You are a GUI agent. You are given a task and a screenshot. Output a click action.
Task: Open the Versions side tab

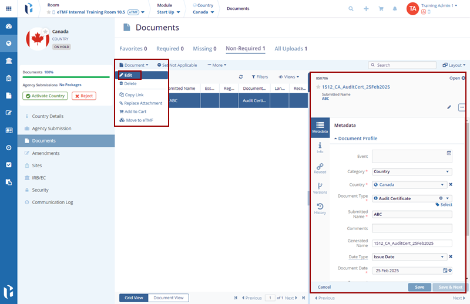(320, 188)
